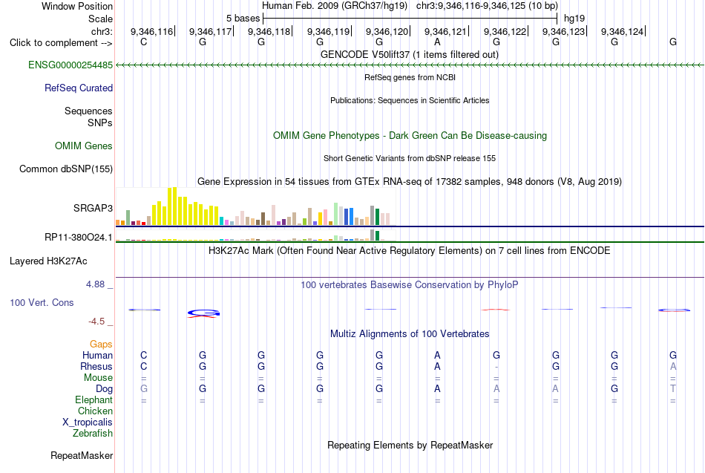The image size is (705, 473).
Task: Open the ENSG00000254485 gene label
Action: tap(70, 65)
